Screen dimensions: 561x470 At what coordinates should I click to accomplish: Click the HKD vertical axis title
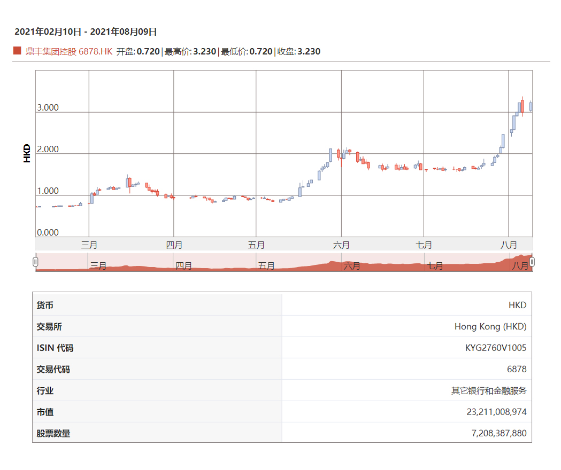(x=27, y=153)
